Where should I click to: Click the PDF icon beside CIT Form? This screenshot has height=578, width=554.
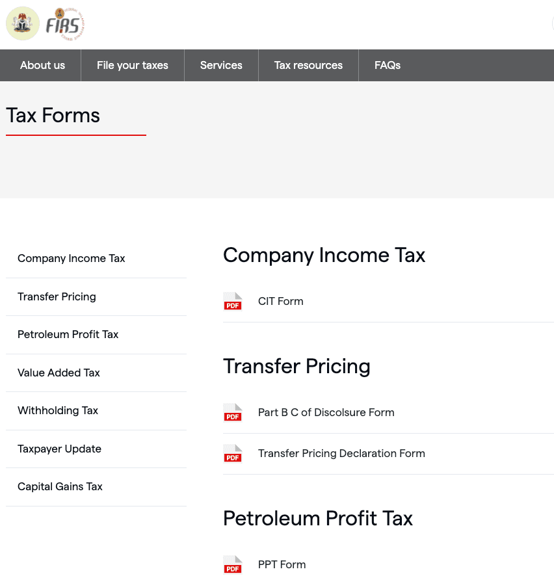click(x=233, y=302)
